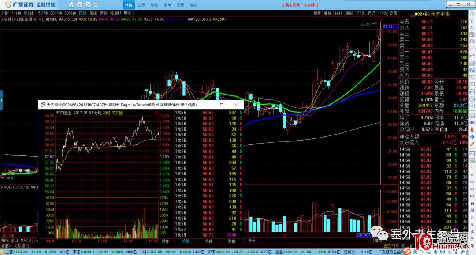Open the 帮助 menu
This screenshot has width=476, height=255.
click(x=193, y=5)
